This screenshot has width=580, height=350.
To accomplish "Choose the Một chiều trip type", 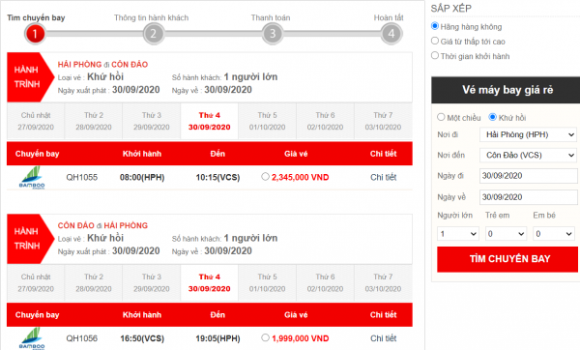I will coord(441,117).
